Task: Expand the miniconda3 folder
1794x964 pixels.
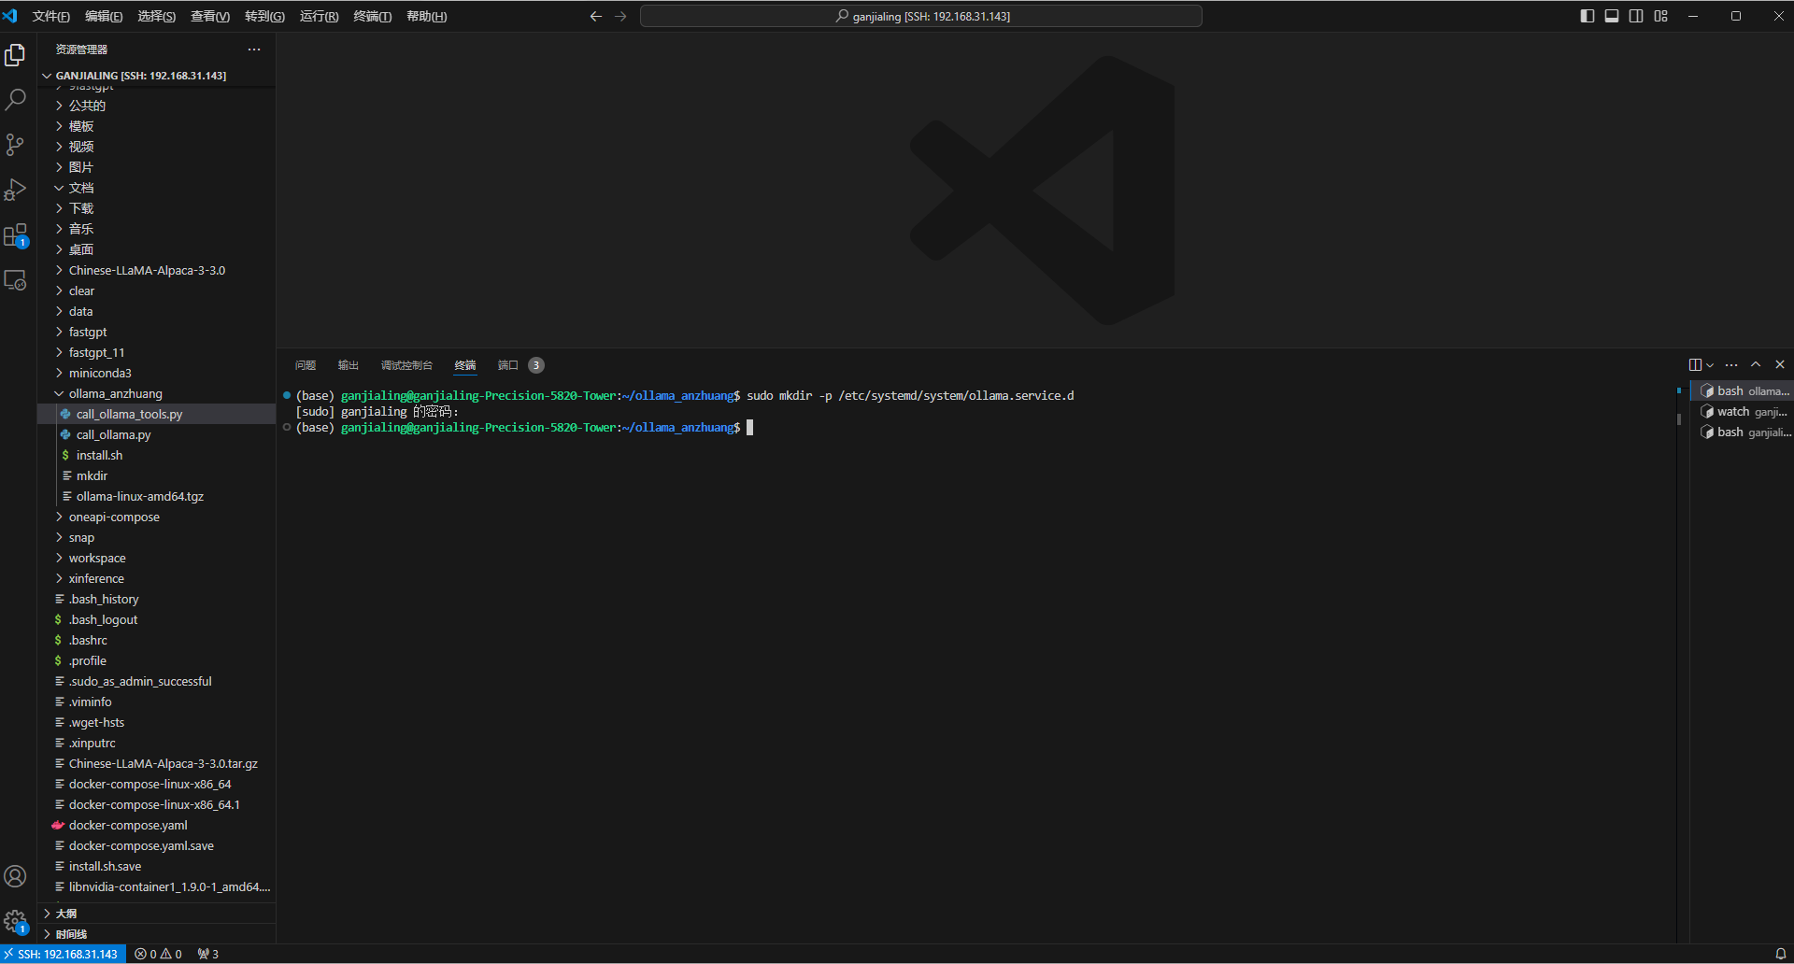Action: tap(156, 373)
